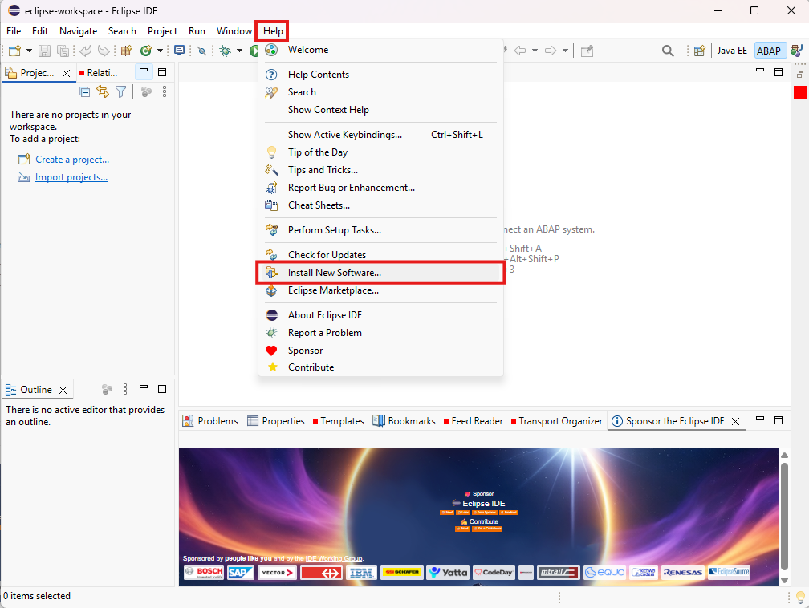Click the Skip All Breakpoints icon
809x608 pixels.
pos(202,51)
